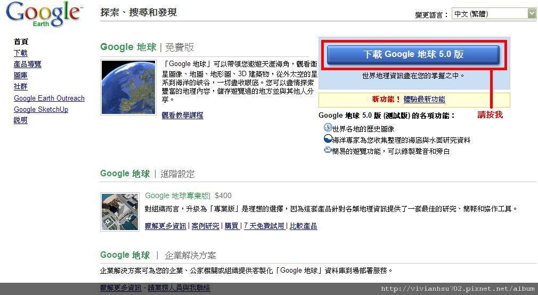The image size is (538, 295).
Task: Open the 比較產品 link
Action: 303,226
